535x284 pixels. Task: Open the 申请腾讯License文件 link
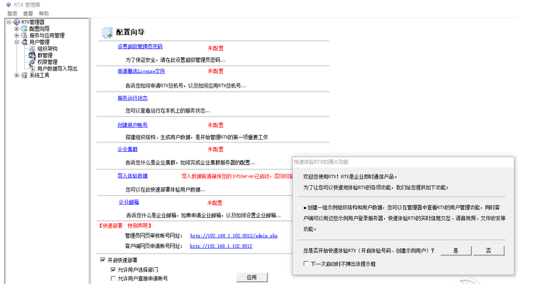[141, 71]
